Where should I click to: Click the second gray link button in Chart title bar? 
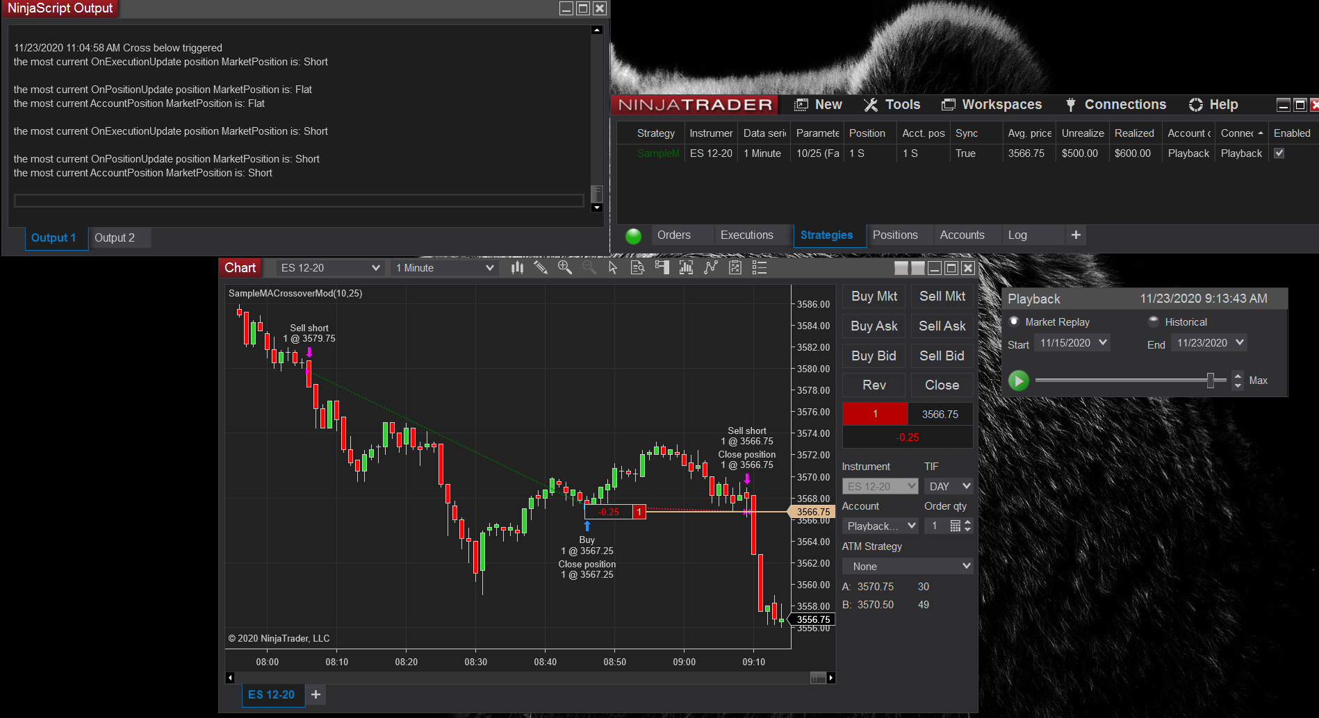[918, 268]
